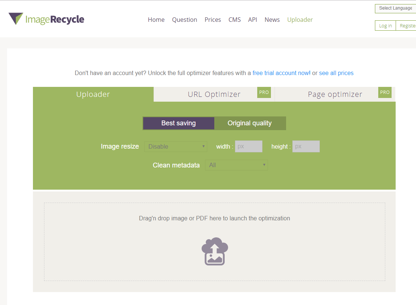Click the PRO badge on Page optimizer

pyautogui.click(x=385, y=92)
